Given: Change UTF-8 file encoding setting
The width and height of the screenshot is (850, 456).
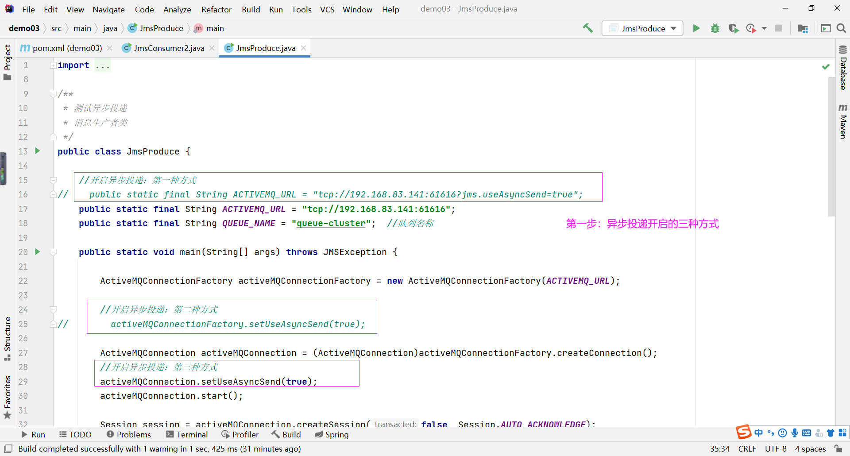Looking at the screenshot, I should 776,449.
